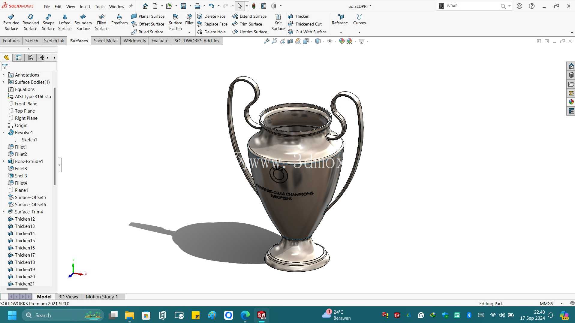
Task: Select the Filled Surface tool
Action: [x=102, y=23]
